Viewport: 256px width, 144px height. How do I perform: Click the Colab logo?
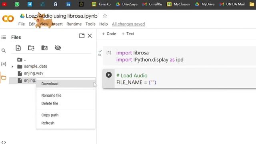[8, 19]
